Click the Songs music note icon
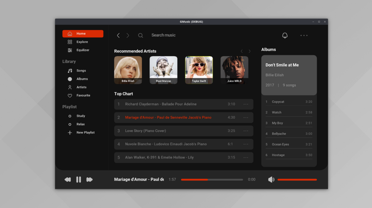Screen dimensions: 372x208 pyautogui.click(x=70, y=71)
